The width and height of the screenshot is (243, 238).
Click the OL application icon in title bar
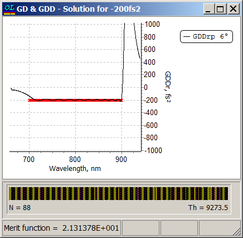(9, 9)
